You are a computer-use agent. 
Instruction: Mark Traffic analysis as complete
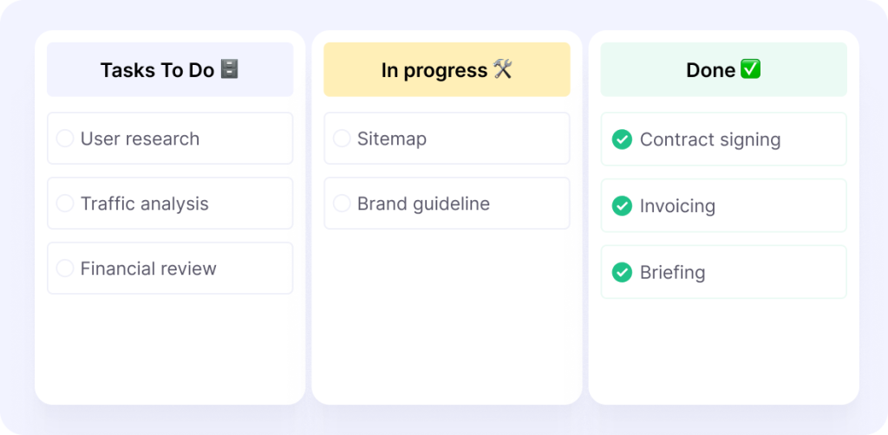[x=65, y=204]
